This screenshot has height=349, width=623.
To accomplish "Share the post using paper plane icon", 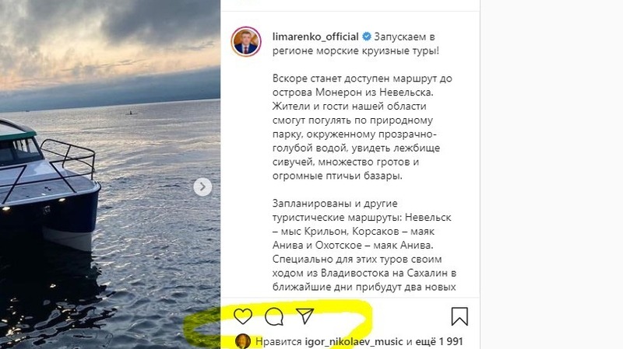I will [305, 316].
